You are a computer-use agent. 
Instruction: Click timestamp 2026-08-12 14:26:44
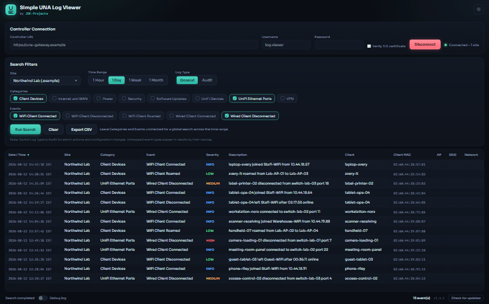point(30,193)
